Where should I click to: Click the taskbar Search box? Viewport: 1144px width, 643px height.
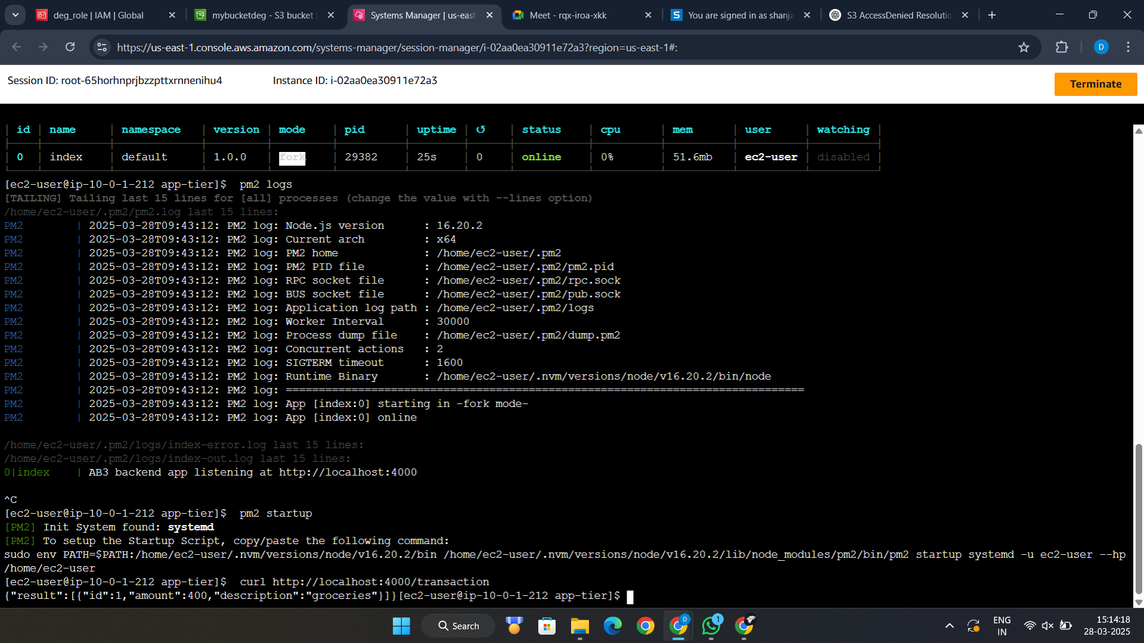coord(458,626)
